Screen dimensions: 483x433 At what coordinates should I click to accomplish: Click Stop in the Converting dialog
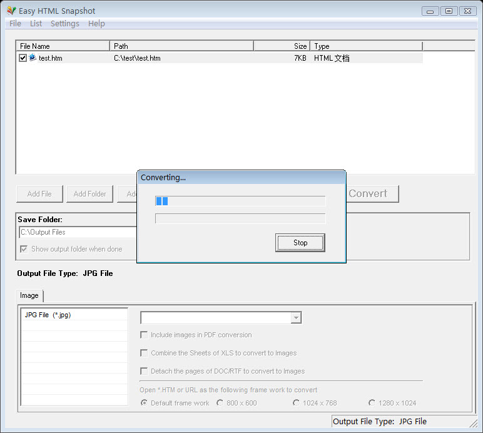pos(300,243)
